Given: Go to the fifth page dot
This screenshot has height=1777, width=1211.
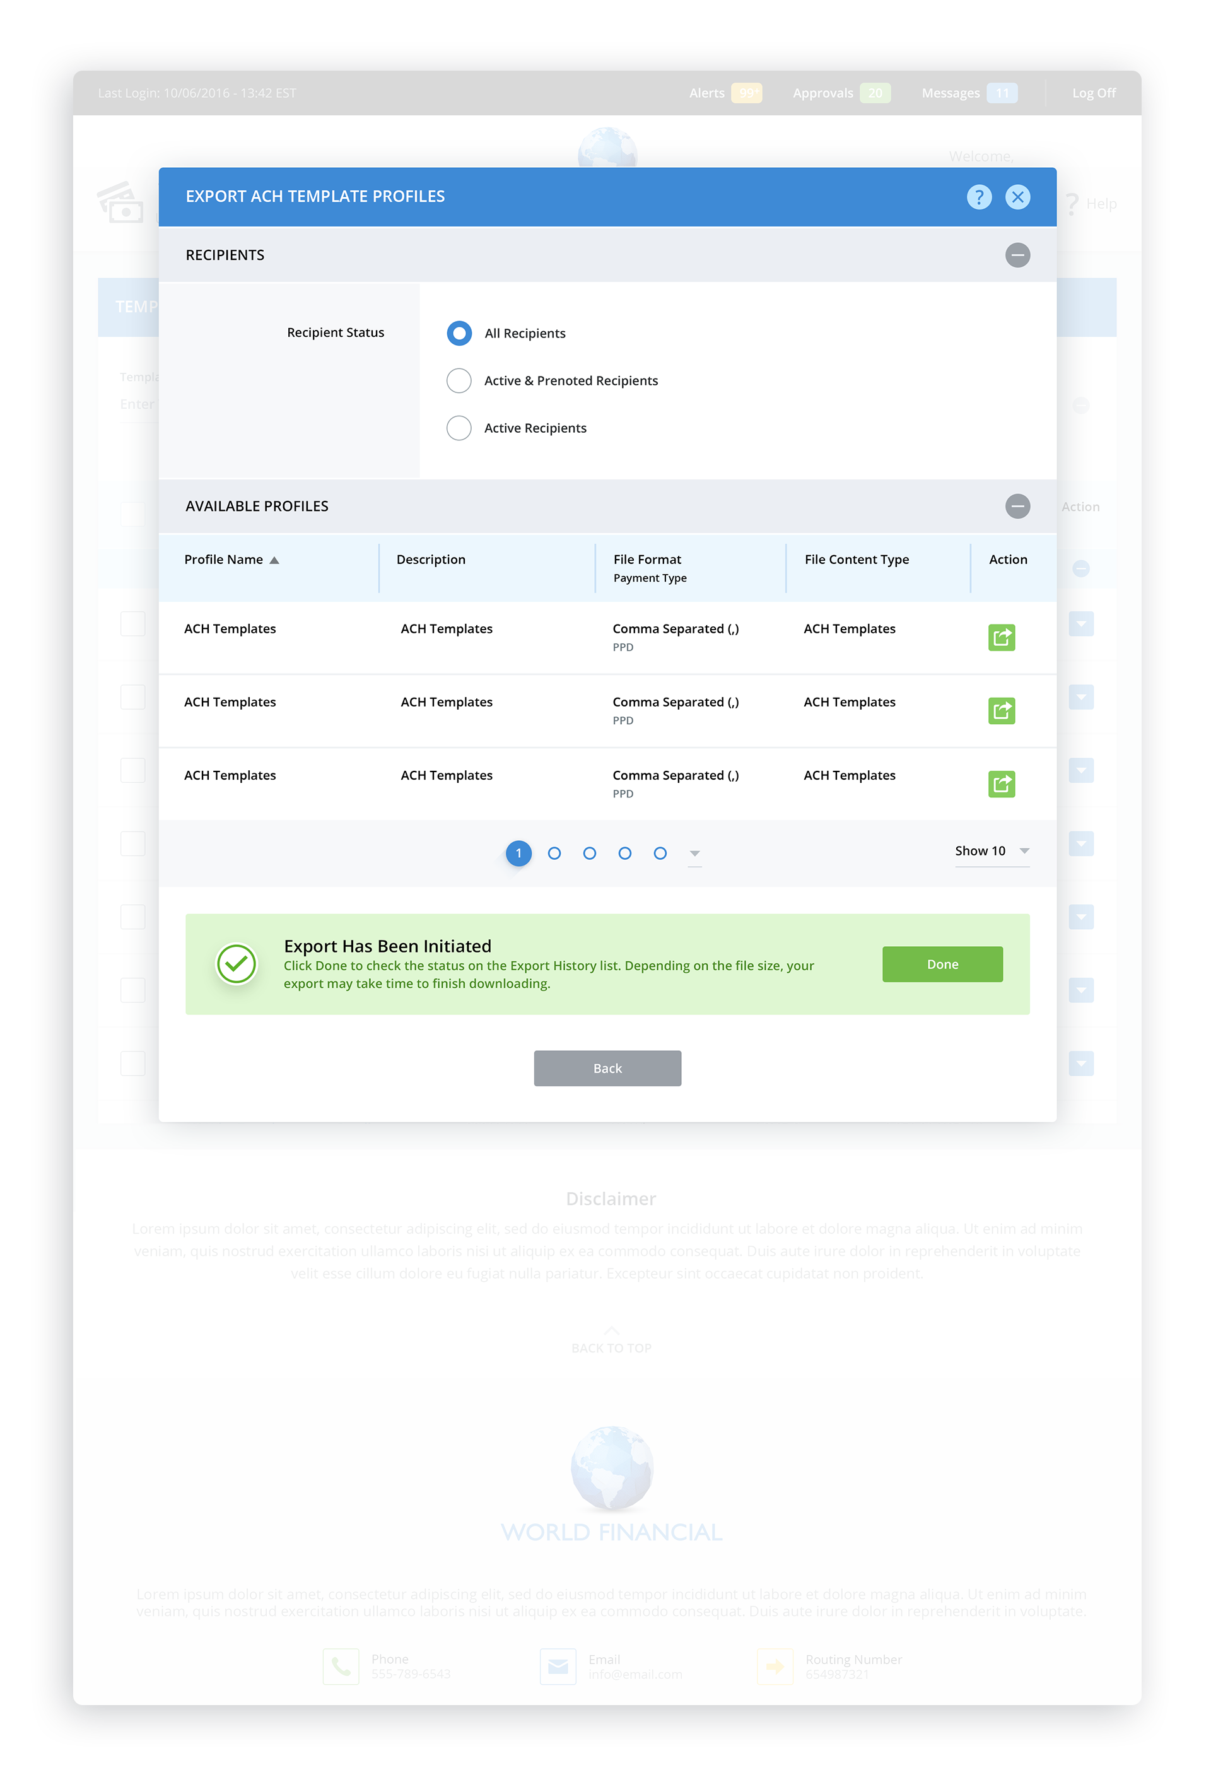Looking at the screenshot, I should tap(660, 853).
